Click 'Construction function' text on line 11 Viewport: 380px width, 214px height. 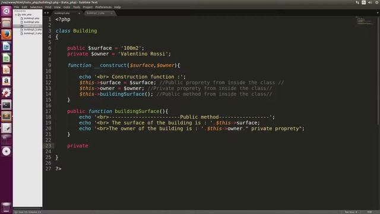click(x=143, y=77)
